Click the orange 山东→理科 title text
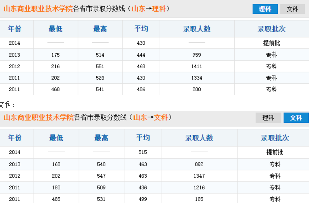This screenshot has width=313, height=209. [149, 9]
